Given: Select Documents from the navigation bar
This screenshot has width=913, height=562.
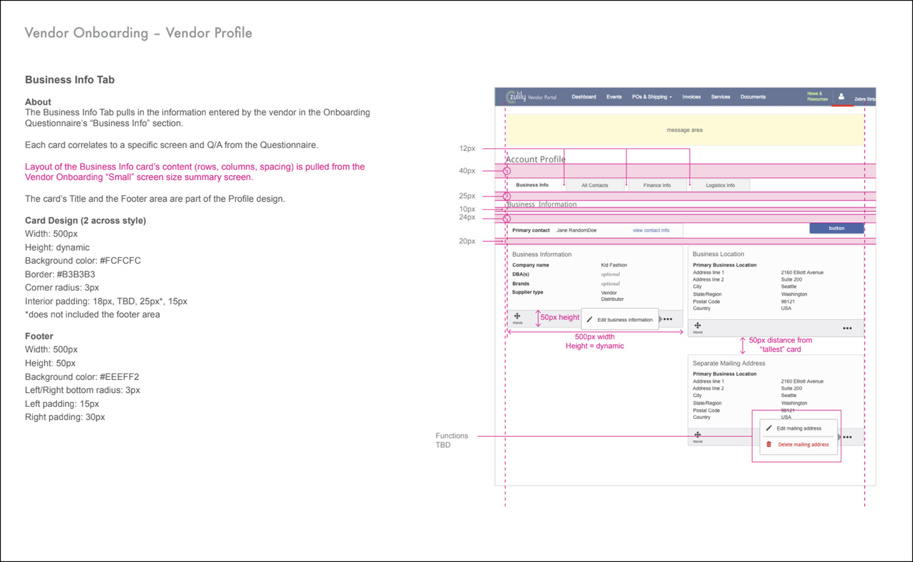Looking at the screenshot, I should coord(753,97).
